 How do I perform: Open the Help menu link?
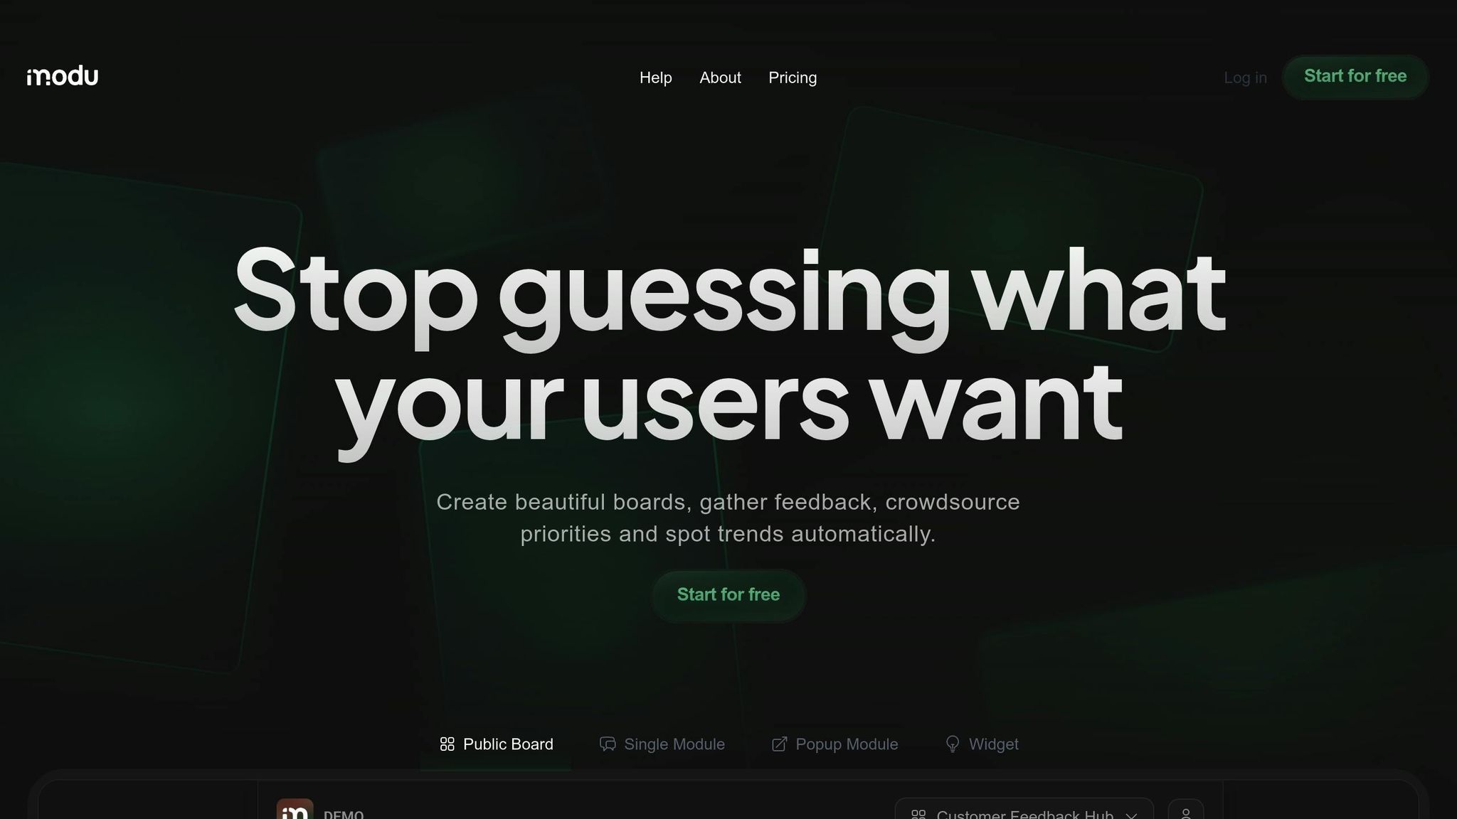click(655, 77)
